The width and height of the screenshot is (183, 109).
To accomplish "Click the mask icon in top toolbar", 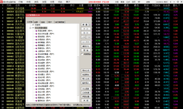I will (x=139, y=2).
